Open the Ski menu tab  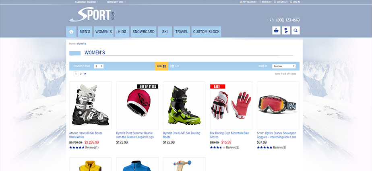point(165,31)
